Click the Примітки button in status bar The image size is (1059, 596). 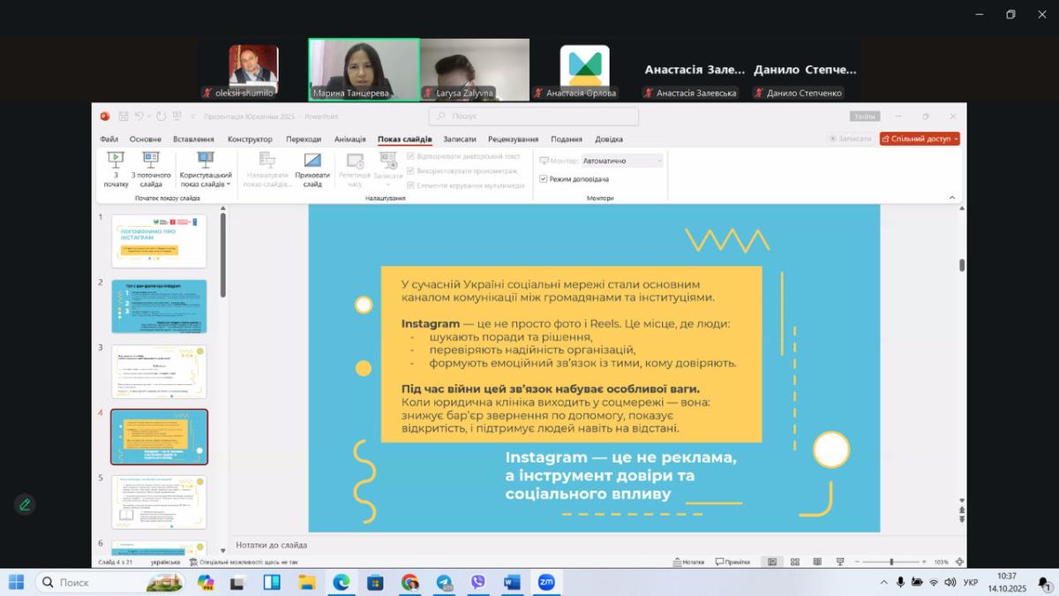point(732,562)
